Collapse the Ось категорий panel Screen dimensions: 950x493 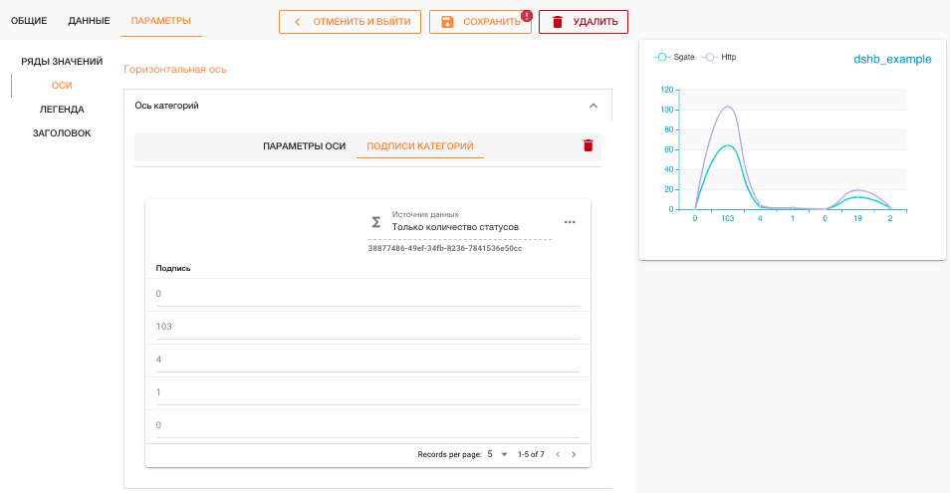pos(593,106)
